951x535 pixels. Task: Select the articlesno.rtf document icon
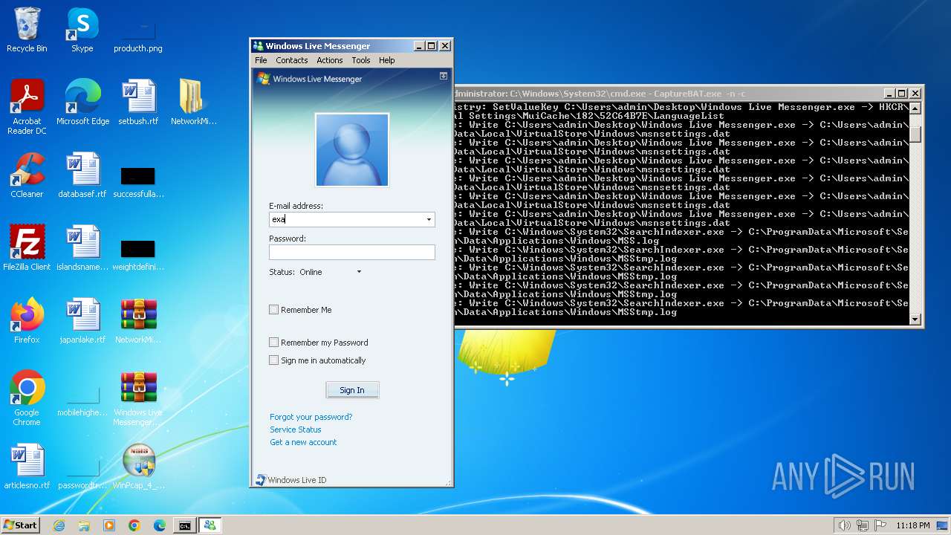(27, 467)
